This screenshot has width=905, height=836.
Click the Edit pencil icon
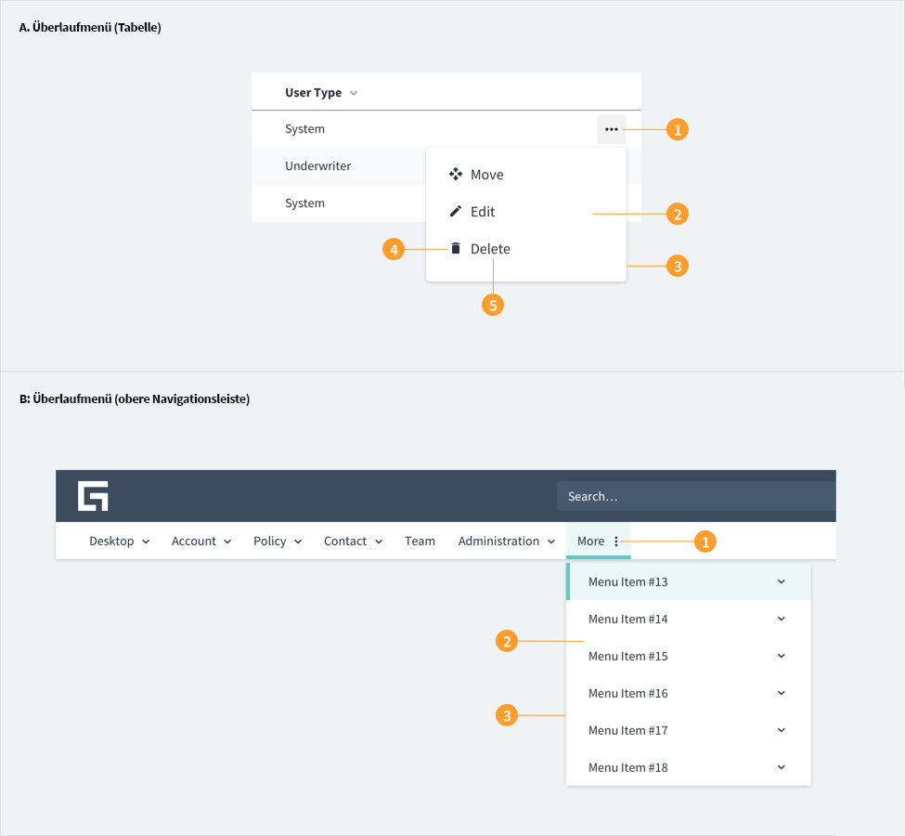pyautogui.click(x=456, y=212)
